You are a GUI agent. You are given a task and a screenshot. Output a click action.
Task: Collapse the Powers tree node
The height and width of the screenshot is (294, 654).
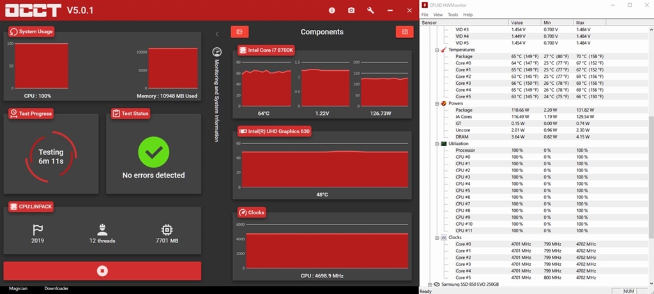pyautogui.click(x=437, y=103)
